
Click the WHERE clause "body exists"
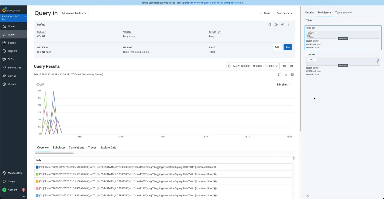pos(129,36)
